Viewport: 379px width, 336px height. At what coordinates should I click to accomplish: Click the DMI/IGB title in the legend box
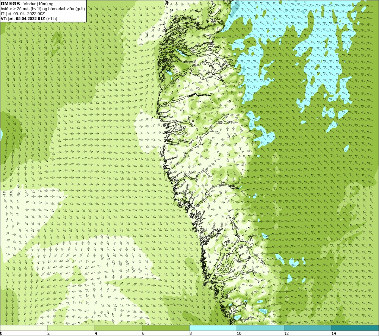click(10, 4)
